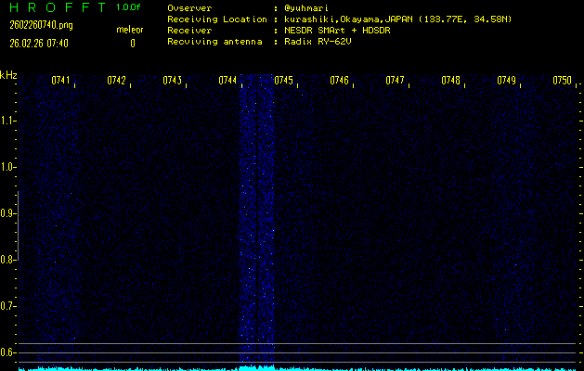
Task: Click the meteor count label
Action: (130, 30)
